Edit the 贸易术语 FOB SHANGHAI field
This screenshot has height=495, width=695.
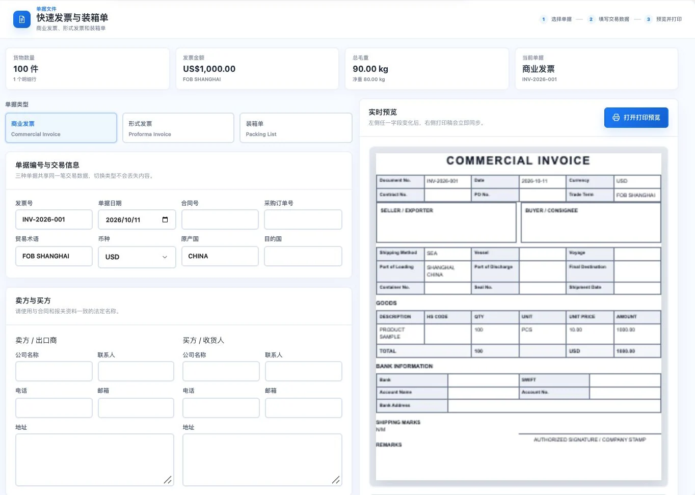click(54, 256)
